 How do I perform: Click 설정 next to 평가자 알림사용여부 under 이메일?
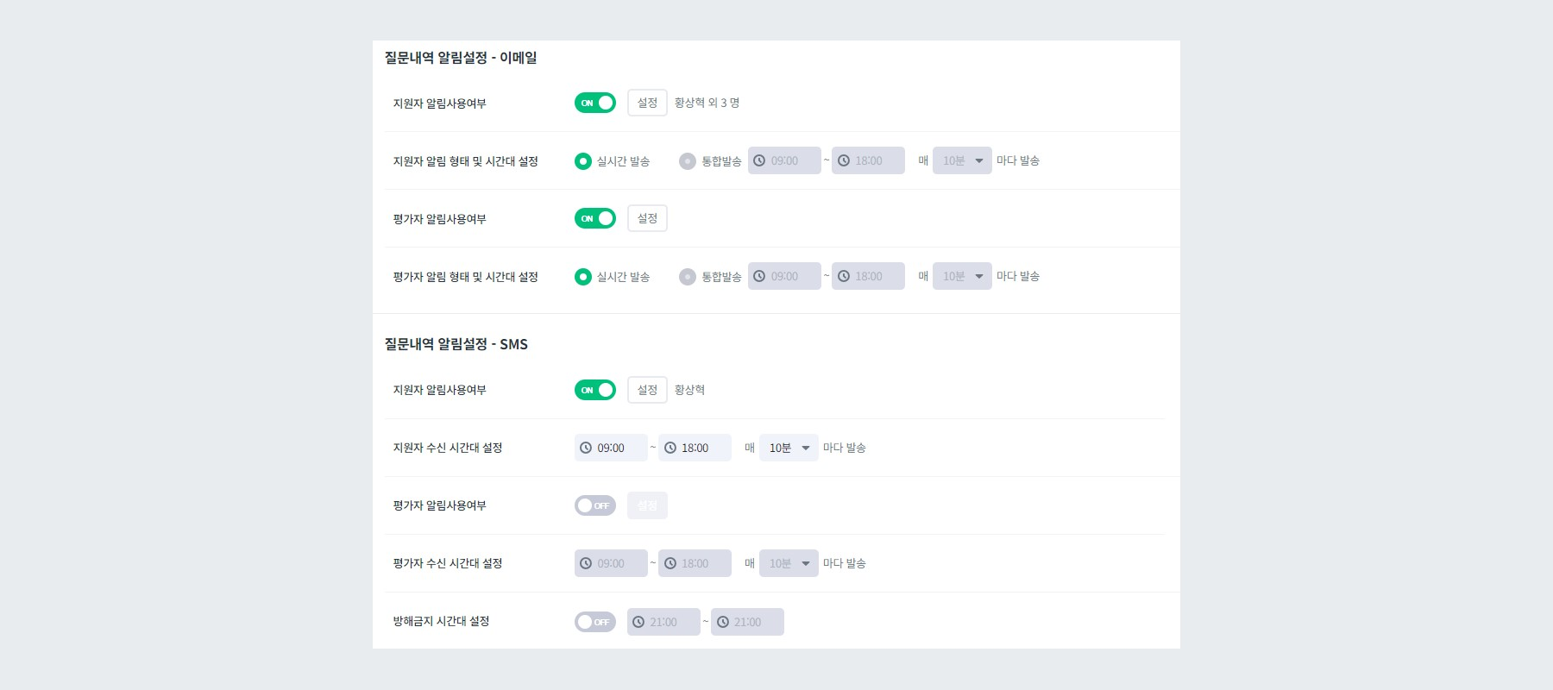[647, 218]
